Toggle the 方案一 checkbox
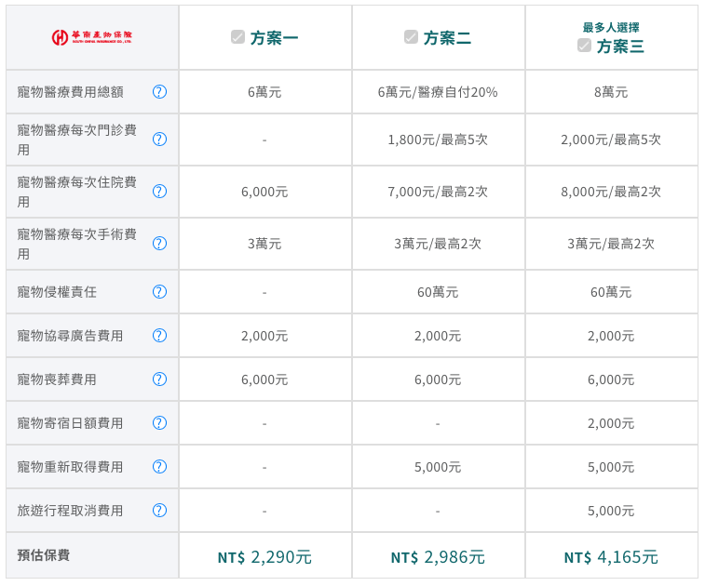The image size is (705, 586). coord(237,37)
